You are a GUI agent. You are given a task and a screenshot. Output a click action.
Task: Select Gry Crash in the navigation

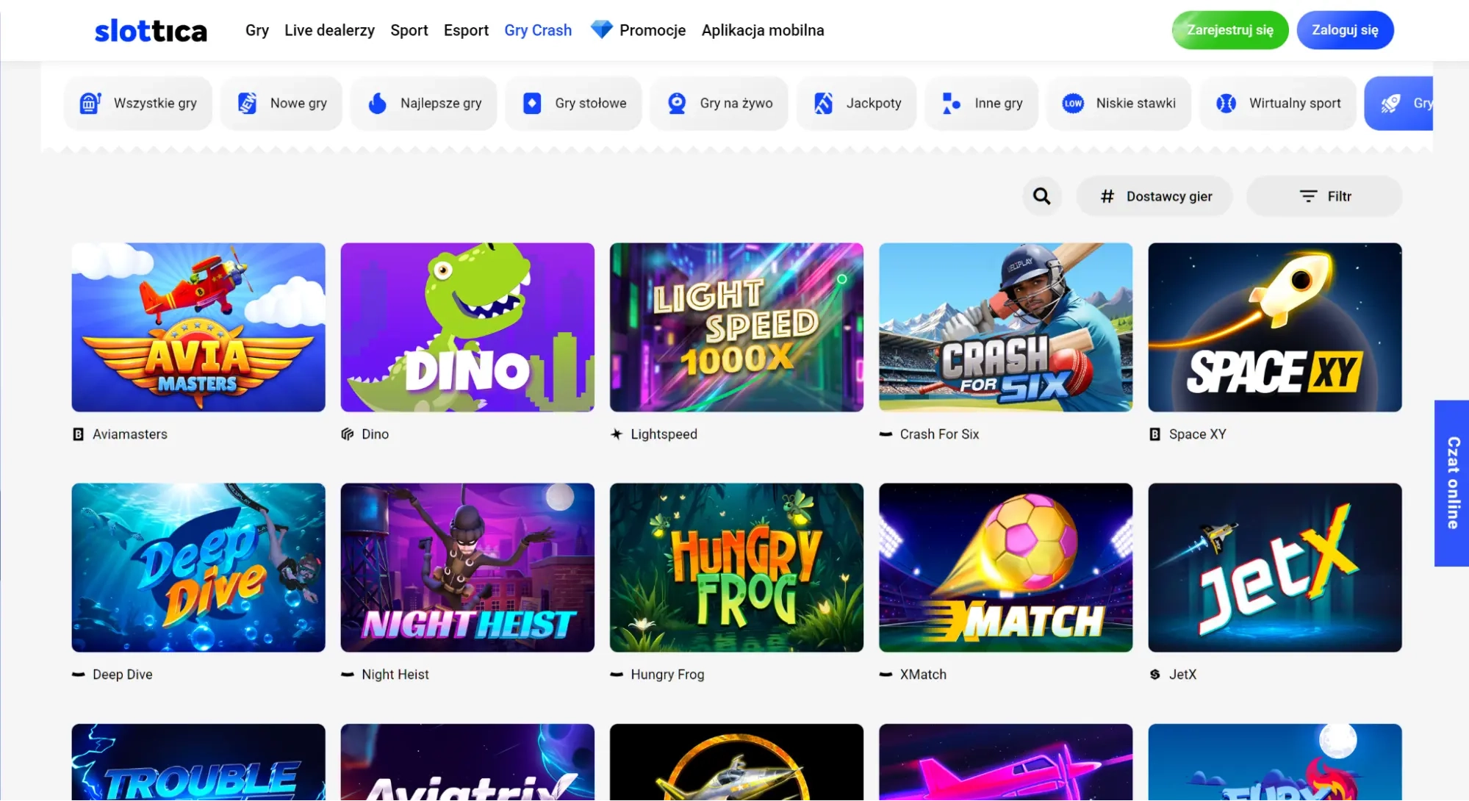538,30
